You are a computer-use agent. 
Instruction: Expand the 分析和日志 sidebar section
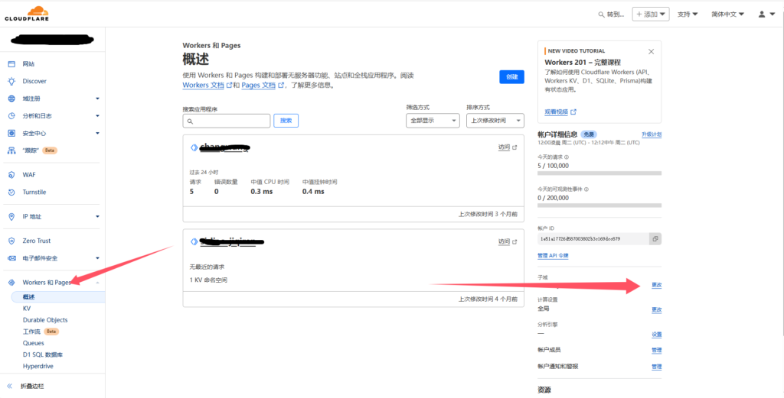click(x=97, y=115)
